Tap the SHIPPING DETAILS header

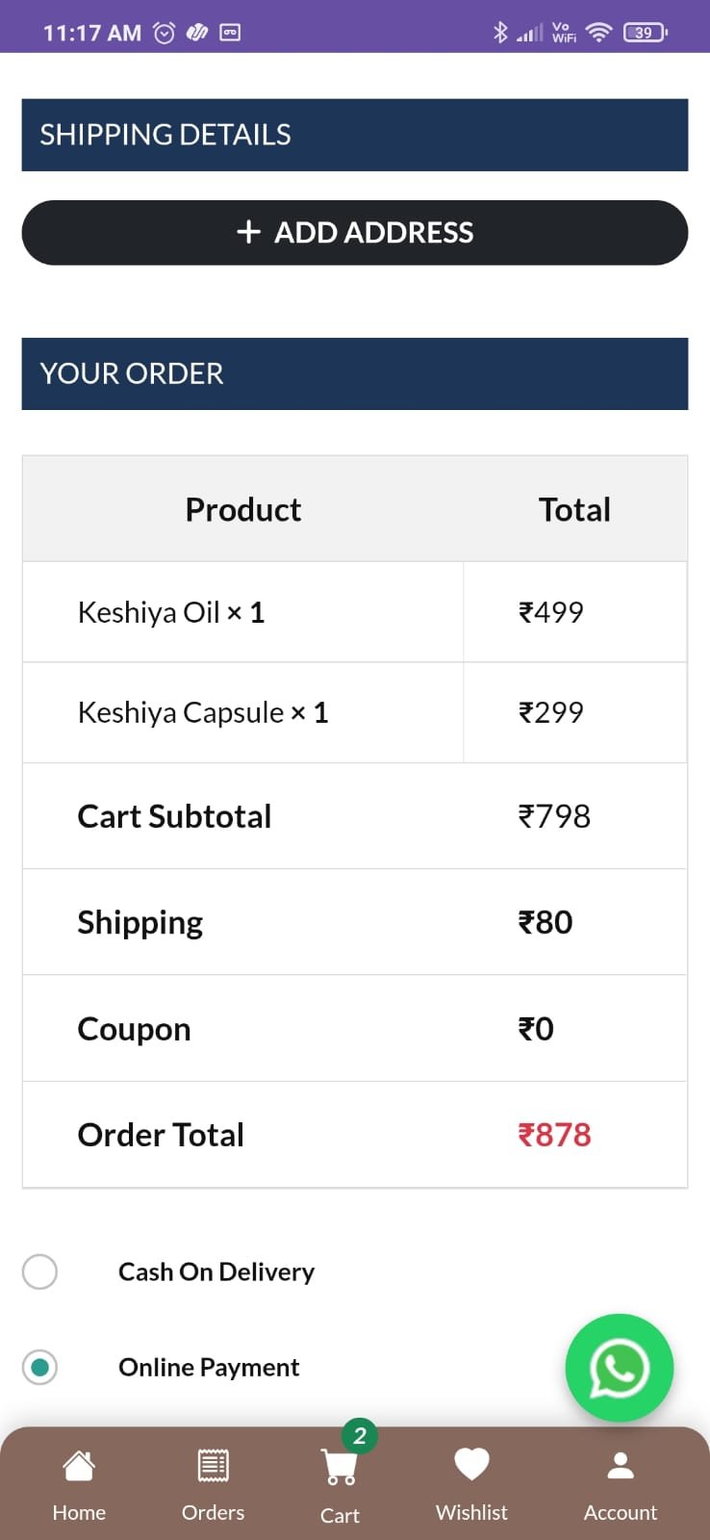point(355,135)
